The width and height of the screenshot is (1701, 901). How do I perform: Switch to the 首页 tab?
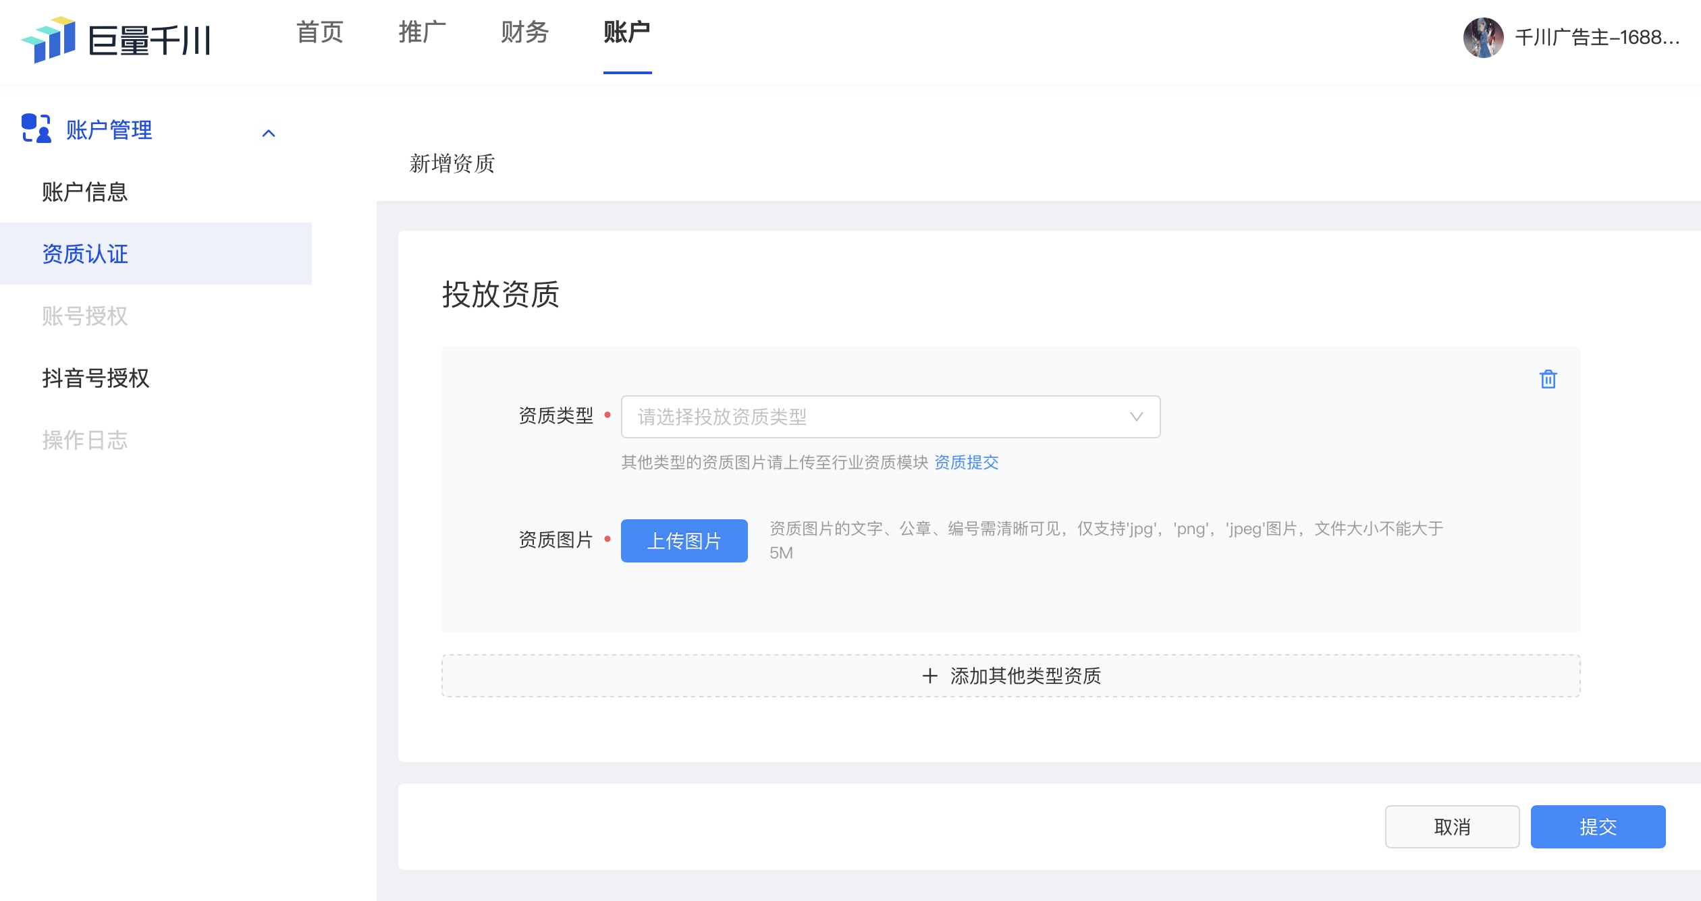(321, 32)
